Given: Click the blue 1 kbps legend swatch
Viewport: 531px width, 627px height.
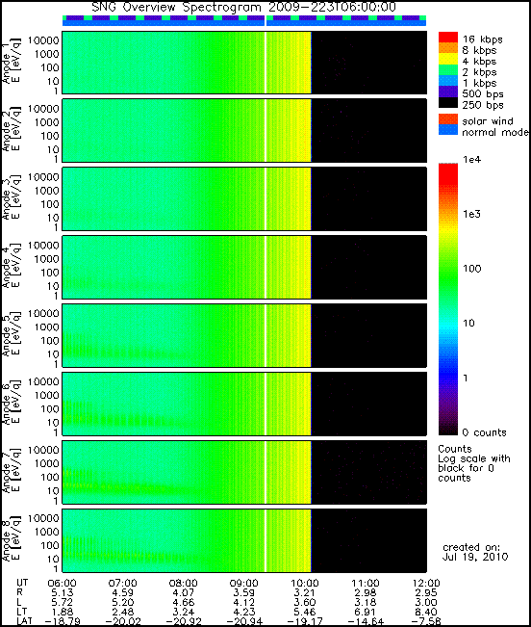Looking at the screenshot, I should 448,80.
